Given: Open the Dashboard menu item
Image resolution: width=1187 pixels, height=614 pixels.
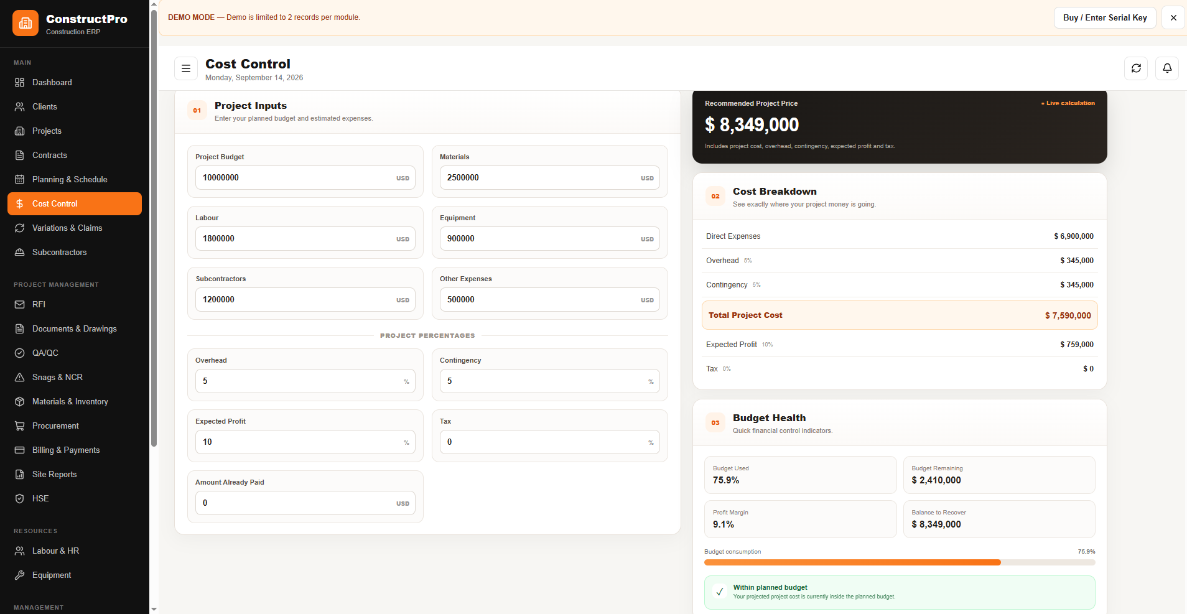Looking at the screenshot, I should pyautogui.click(x=75, y=83).
